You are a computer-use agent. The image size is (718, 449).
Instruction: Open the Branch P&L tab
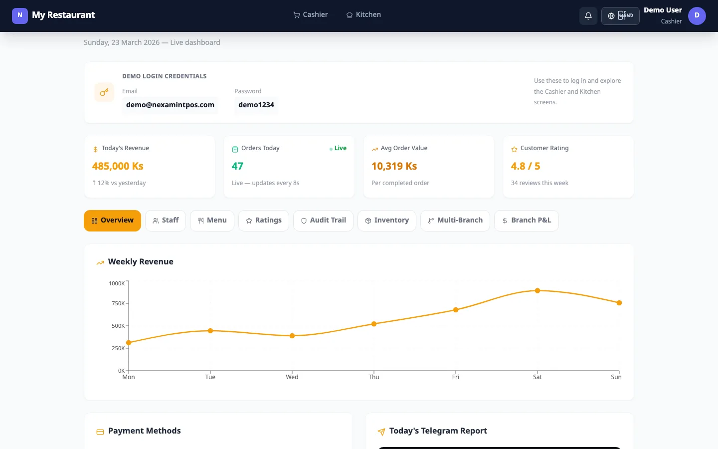click(x=527, y=221)
